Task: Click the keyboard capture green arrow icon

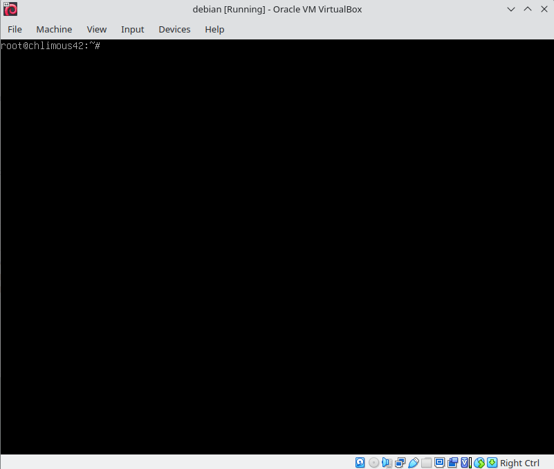Action: pos(492,462)
